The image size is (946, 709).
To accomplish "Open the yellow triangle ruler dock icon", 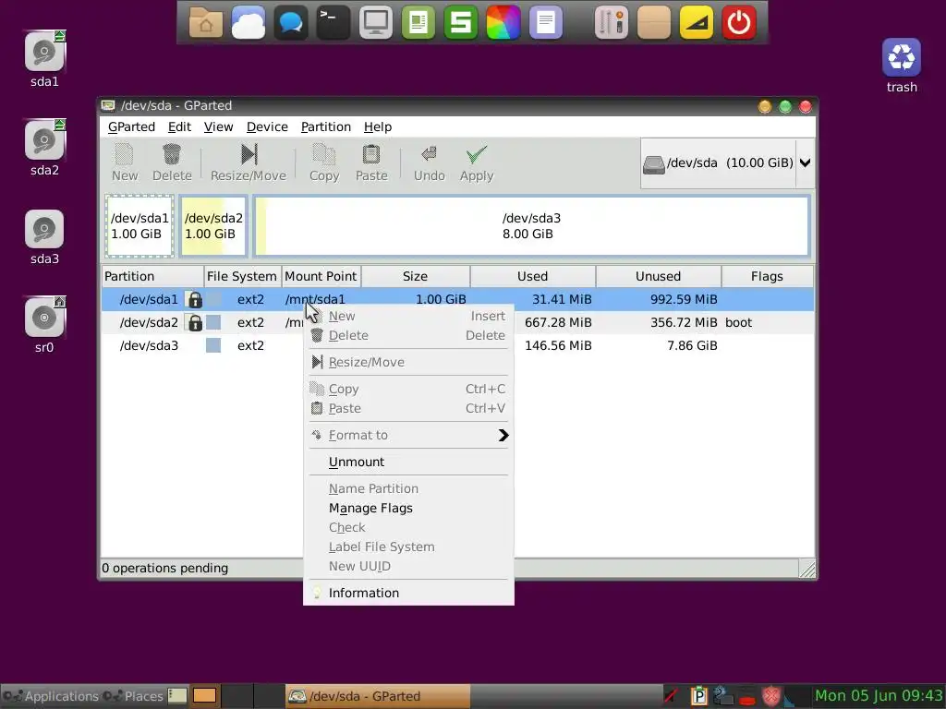I will (x=697, y=23).
